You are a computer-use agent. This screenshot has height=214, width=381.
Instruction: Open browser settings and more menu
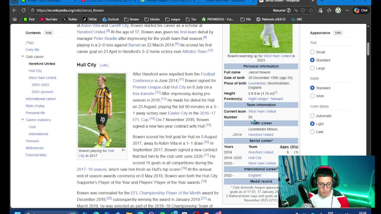[x=347, y=10]
